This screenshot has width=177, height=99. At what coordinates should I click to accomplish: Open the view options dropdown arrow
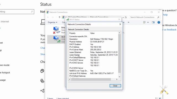click(148, 22)
